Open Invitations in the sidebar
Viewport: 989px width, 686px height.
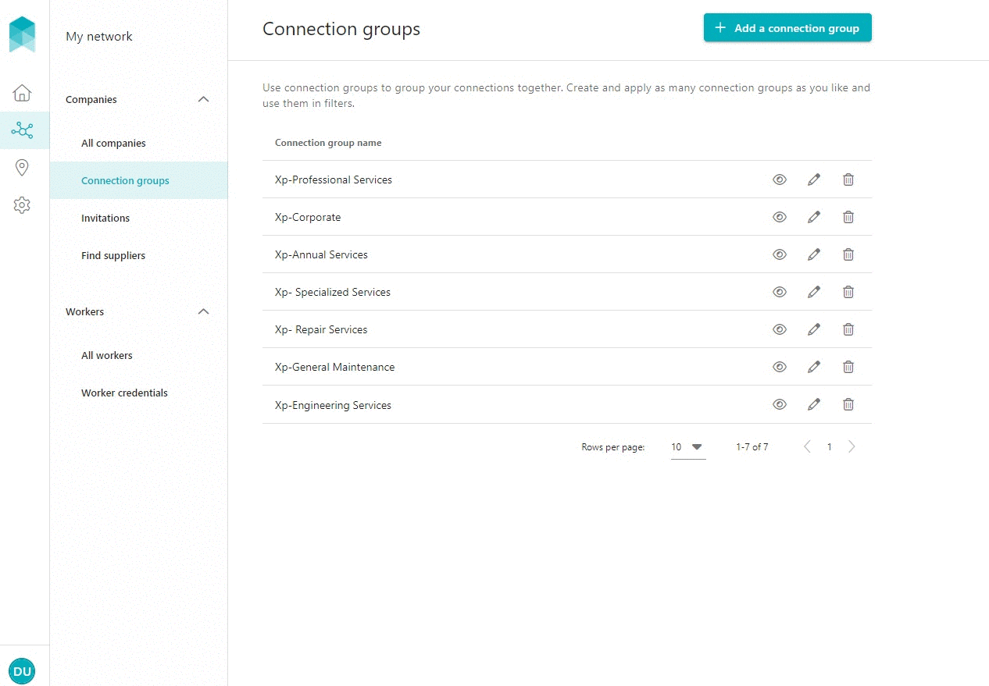pyautogui.click(x=139, y=218)
